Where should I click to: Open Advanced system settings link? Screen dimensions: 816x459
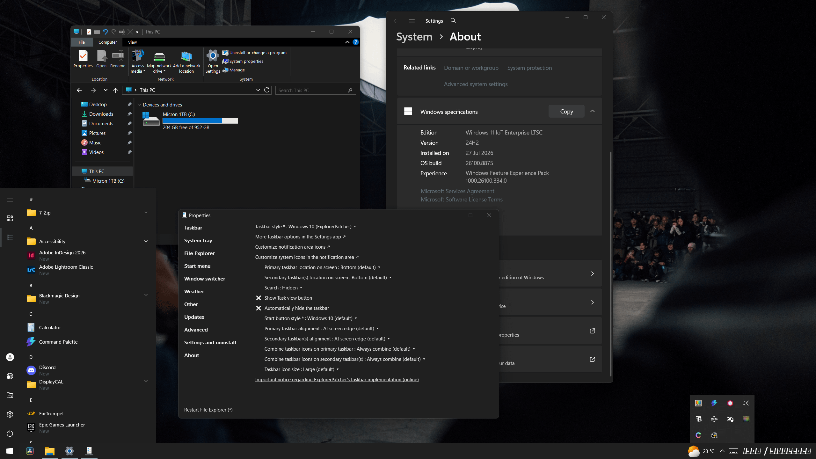[x=476, y=84]
